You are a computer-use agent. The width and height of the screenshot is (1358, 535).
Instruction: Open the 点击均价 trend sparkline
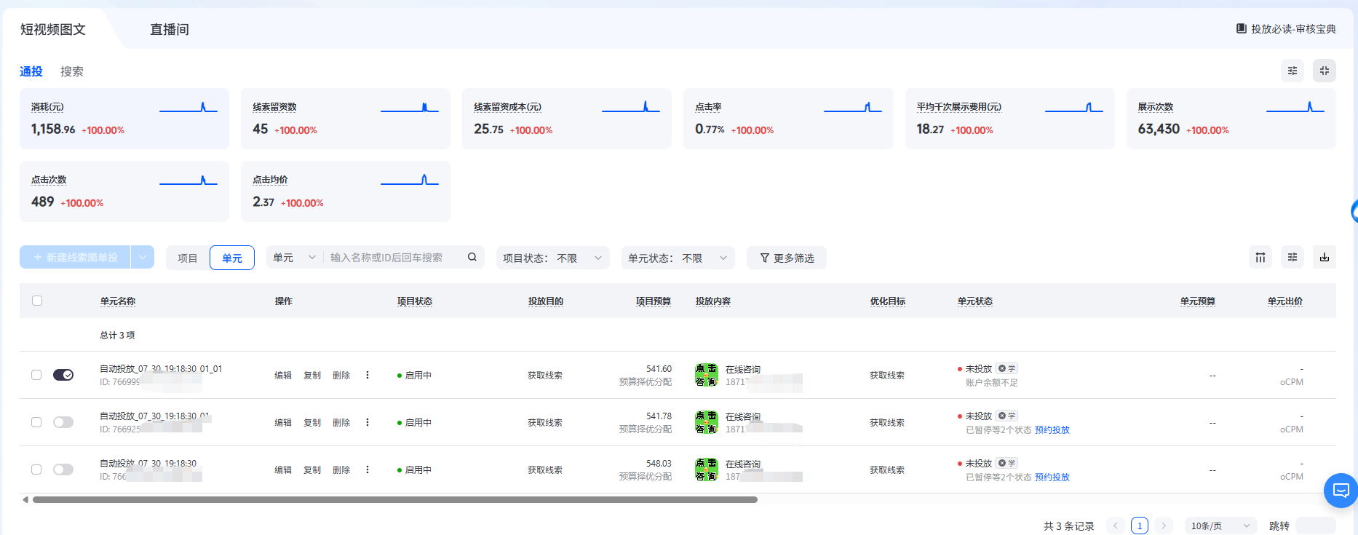click(x=410, y=180)
